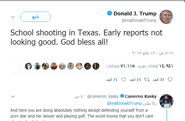Click the reply speech bubble icon

pos(170,79)
